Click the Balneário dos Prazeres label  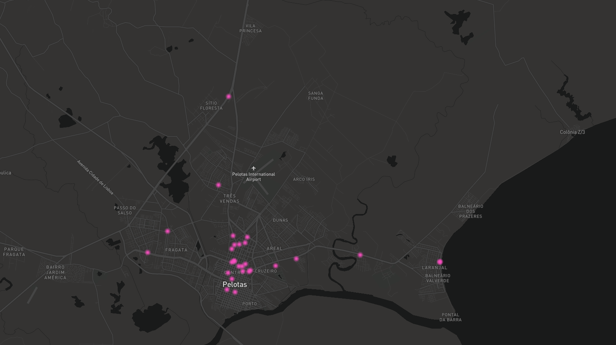(x=471, y=211)
